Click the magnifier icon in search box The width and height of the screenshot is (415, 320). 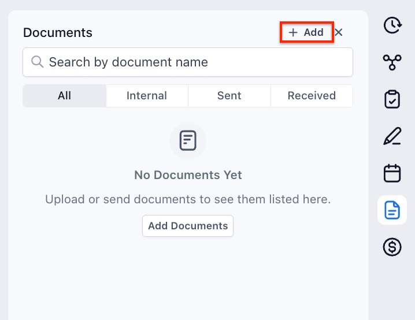(38, 62)
